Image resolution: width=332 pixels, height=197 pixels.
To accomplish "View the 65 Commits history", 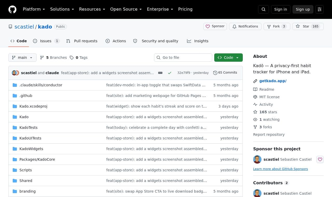I will 225,73.
